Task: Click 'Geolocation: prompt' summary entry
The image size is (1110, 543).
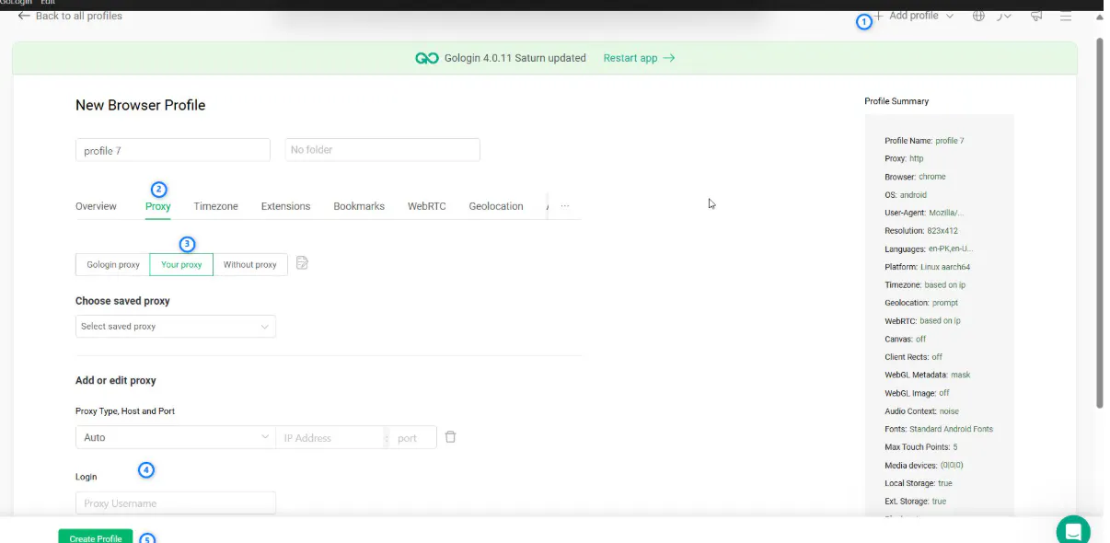Action: [x=921, y=303]
